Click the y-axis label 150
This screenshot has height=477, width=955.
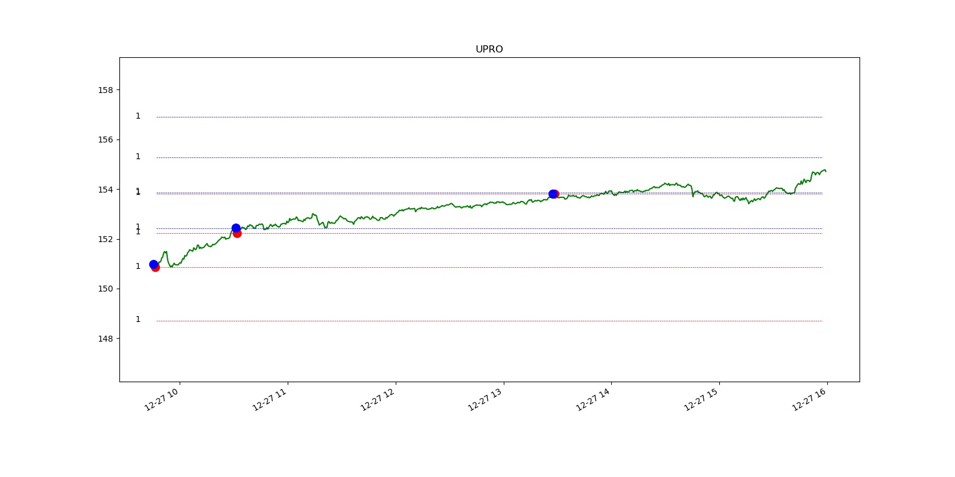click(105, 289)
